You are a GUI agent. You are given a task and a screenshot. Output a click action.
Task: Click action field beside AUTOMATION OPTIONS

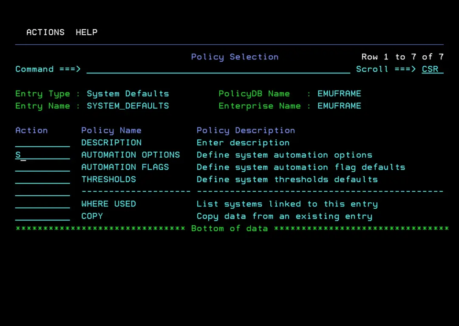(42, 155)
